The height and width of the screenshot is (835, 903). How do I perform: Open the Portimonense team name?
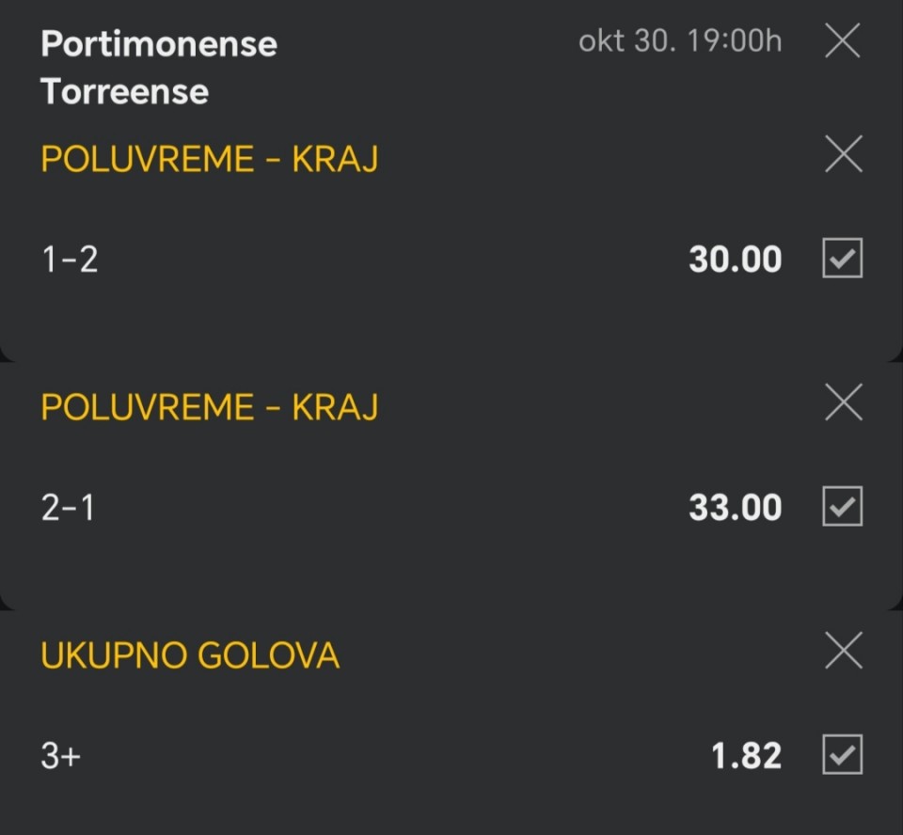159,43
